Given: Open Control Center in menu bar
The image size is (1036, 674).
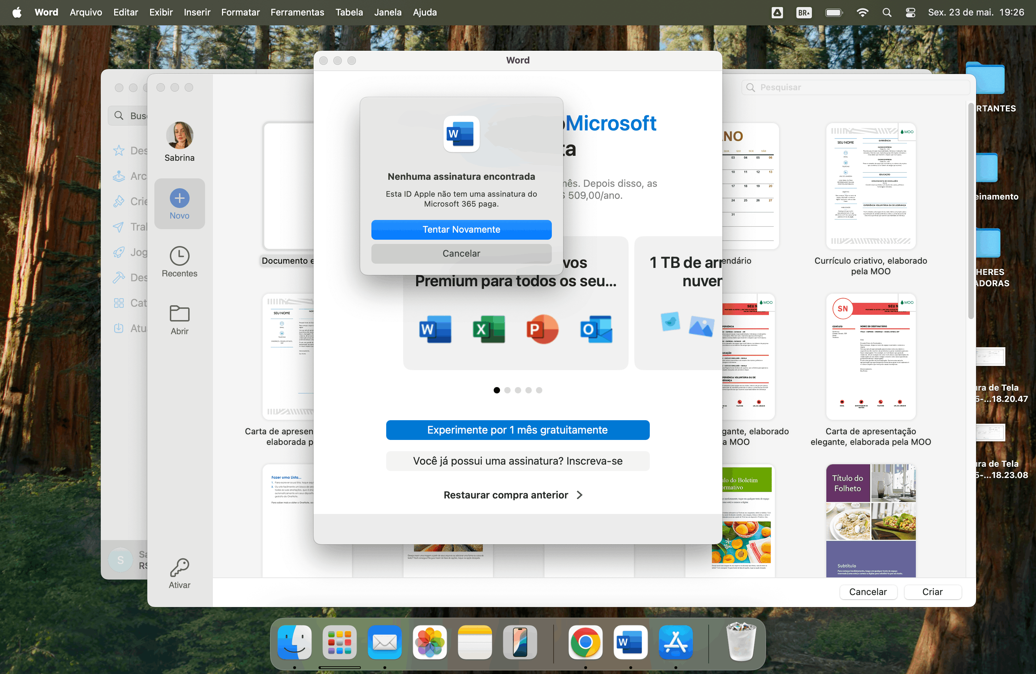Looking at the screenshot, I should (x=910, y=13).
